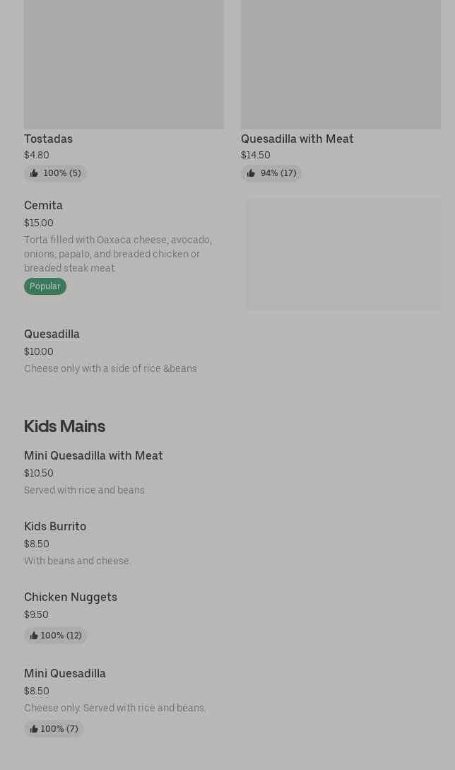455x770 pixels.
Task: Open Mini Quesadilla with Meat
Action: [93, 455]
